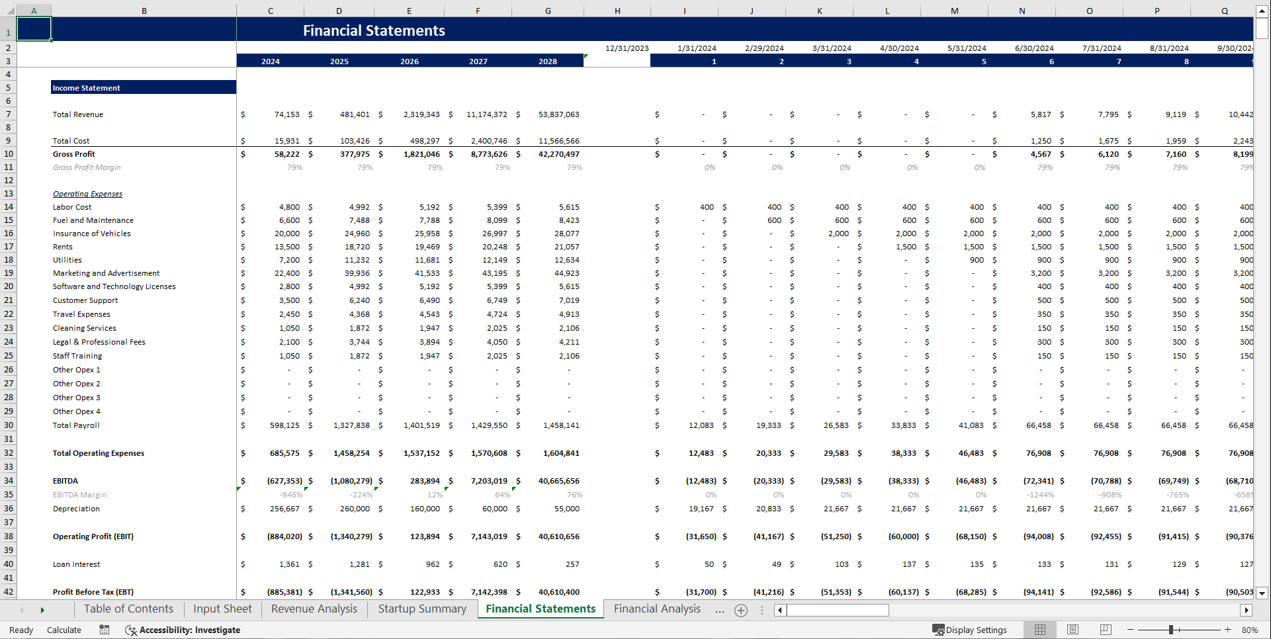Screen dimensions: 1271x639
Task: Start macro recording from the status bar icon
Action: point(104,629)
